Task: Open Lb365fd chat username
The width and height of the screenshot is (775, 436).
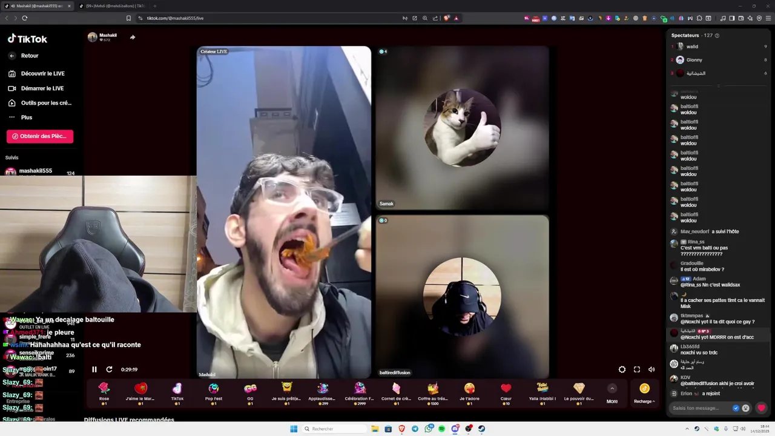Action: (x=690, y=346)
